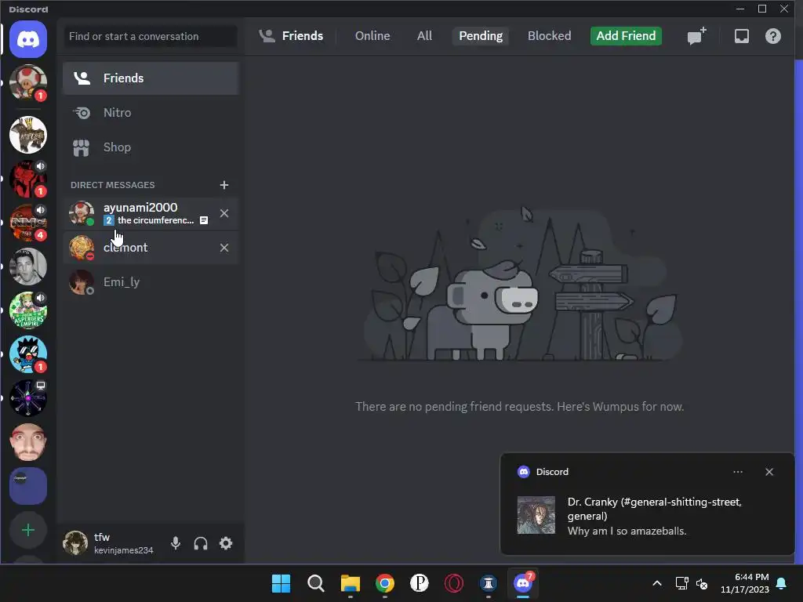Viewport: 803px width, 602px height.
Task: Create a new DM with plus icon
Action: tap(223, 185)
